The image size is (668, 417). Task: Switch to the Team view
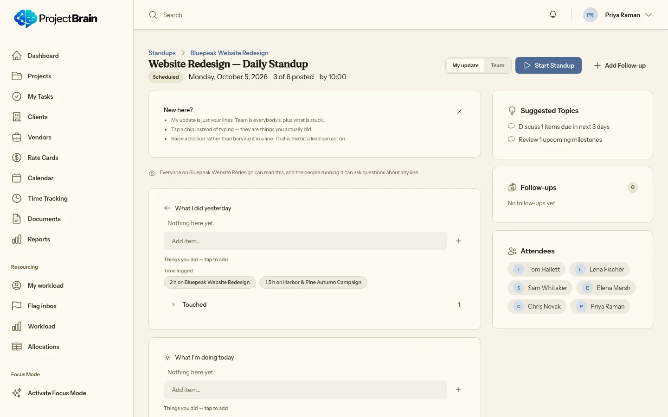tap(497, 65)
